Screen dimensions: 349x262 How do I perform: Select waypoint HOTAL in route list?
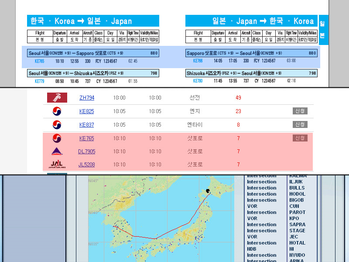pos(297,243)
